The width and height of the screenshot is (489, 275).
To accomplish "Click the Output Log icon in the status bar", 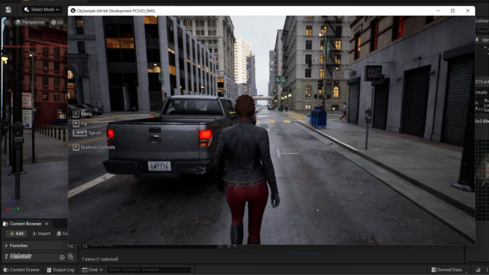I will pyautogui.click(x=49, y=270).
